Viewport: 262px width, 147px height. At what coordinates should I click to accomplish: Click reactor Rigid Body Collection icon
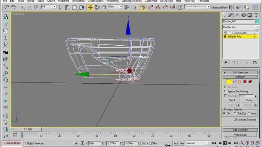tap(5, 17)
